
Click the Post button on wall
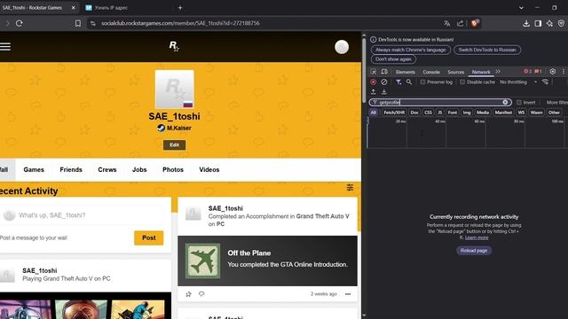click(149, 238)
